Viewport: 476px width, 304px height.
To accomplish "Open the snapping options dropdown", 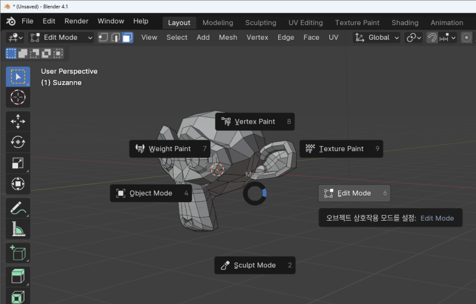I will (447, 38).
